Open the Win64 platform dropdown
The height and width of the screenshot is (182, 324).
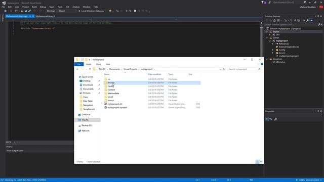(x=67, y=11)
